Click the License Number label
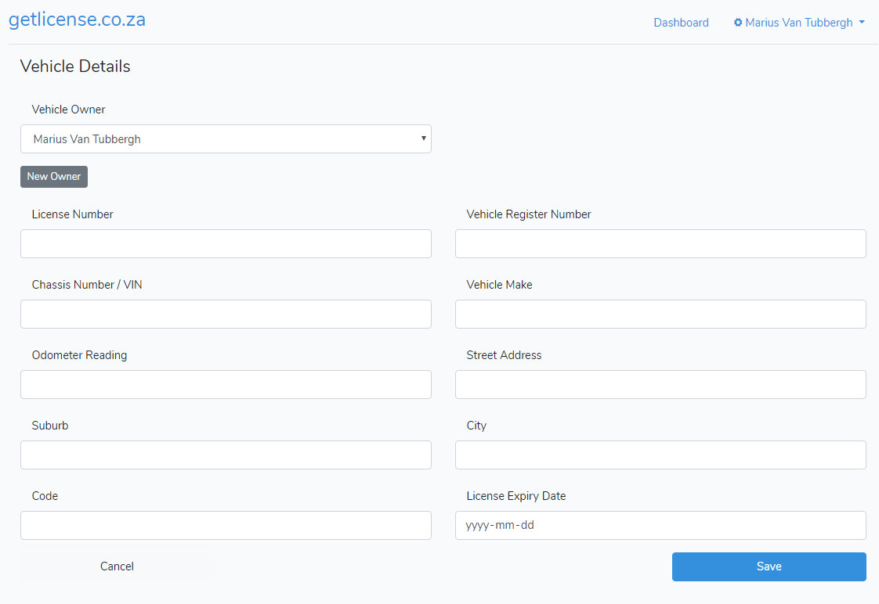This screenshot has width=879, height=604. point(72,214)
